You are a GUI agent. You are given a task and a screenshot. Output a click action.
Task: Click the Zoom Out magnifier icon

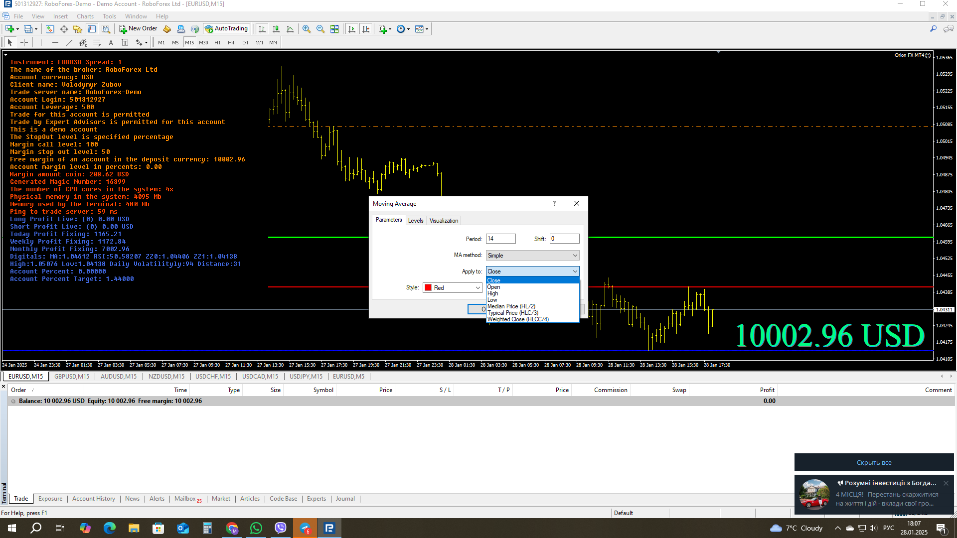coord(320,29)
